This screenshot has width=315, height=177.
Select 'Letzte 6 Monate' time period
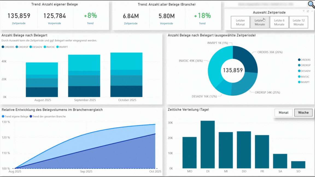(x=279, y=22)
